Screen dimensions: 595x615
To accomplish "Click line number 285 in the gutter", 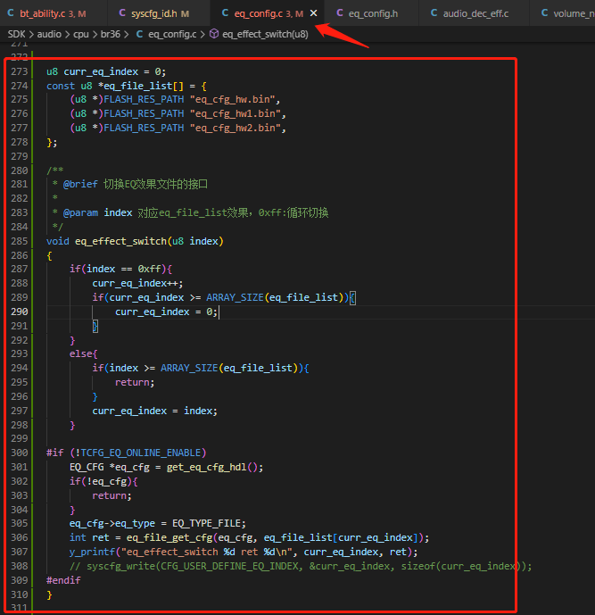I will 20,241.
